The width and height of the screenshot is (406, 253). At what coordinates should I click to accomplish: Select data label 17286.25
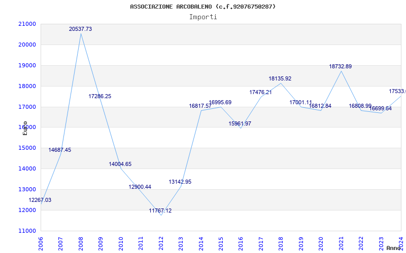99,96
